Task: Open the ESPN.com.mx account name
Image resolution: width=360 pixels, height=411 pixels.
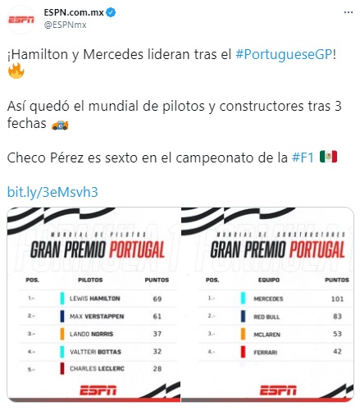Action: [x=74, y=12]
